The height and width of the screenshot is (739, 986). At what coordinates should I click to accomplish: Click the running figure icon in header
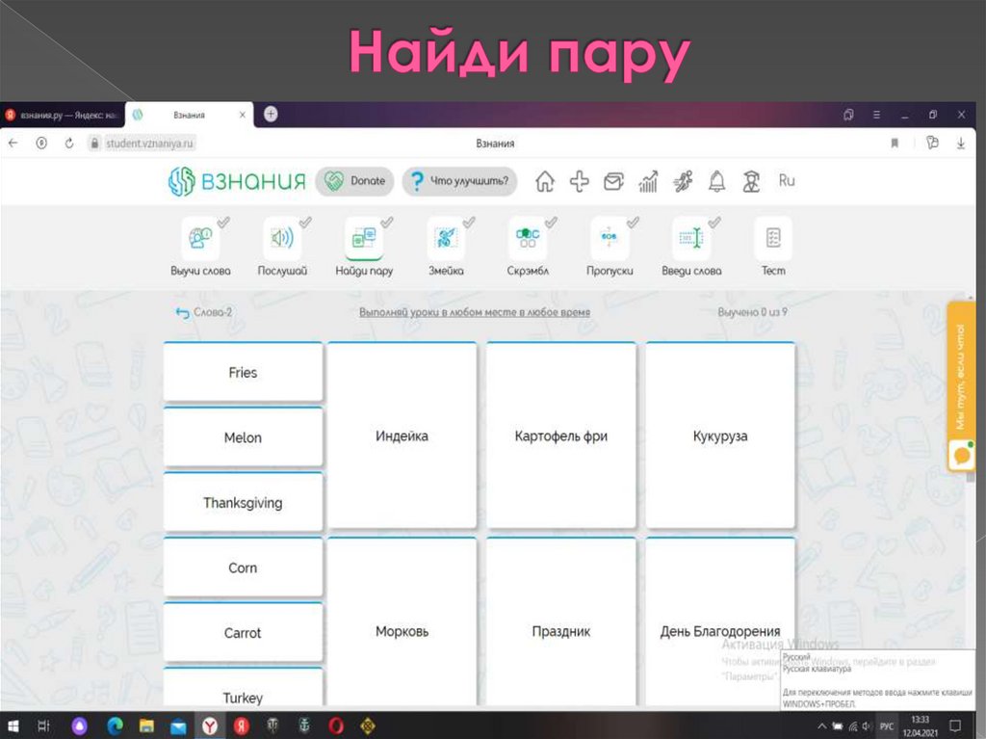tap(683, 181)
